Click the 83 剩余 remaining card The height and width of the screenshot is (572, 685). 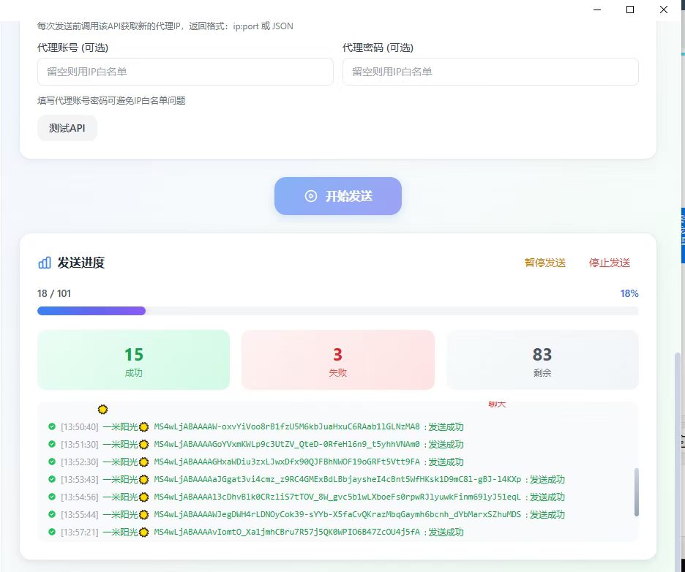pyautogui.click(x=542, y=360)
